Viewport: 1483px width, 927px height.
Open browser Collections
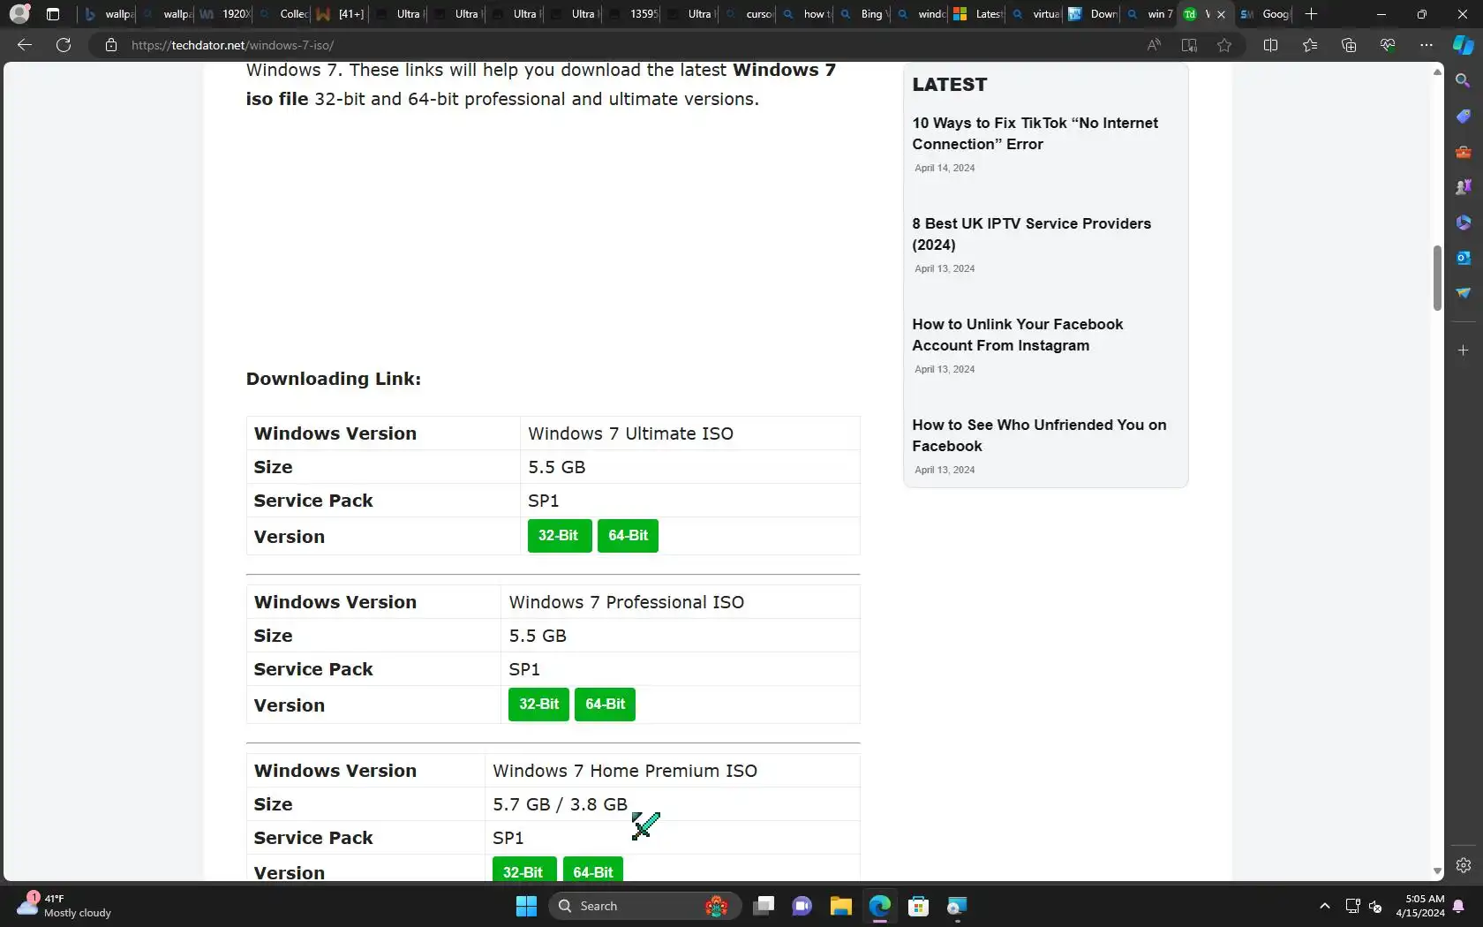pos(1348,45)
